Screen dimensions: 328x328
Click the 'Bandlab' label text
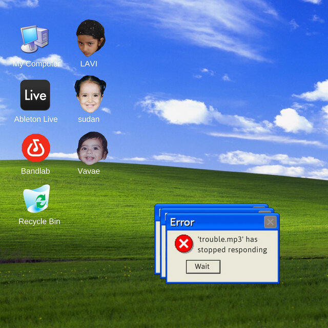(x=35, y=171)
